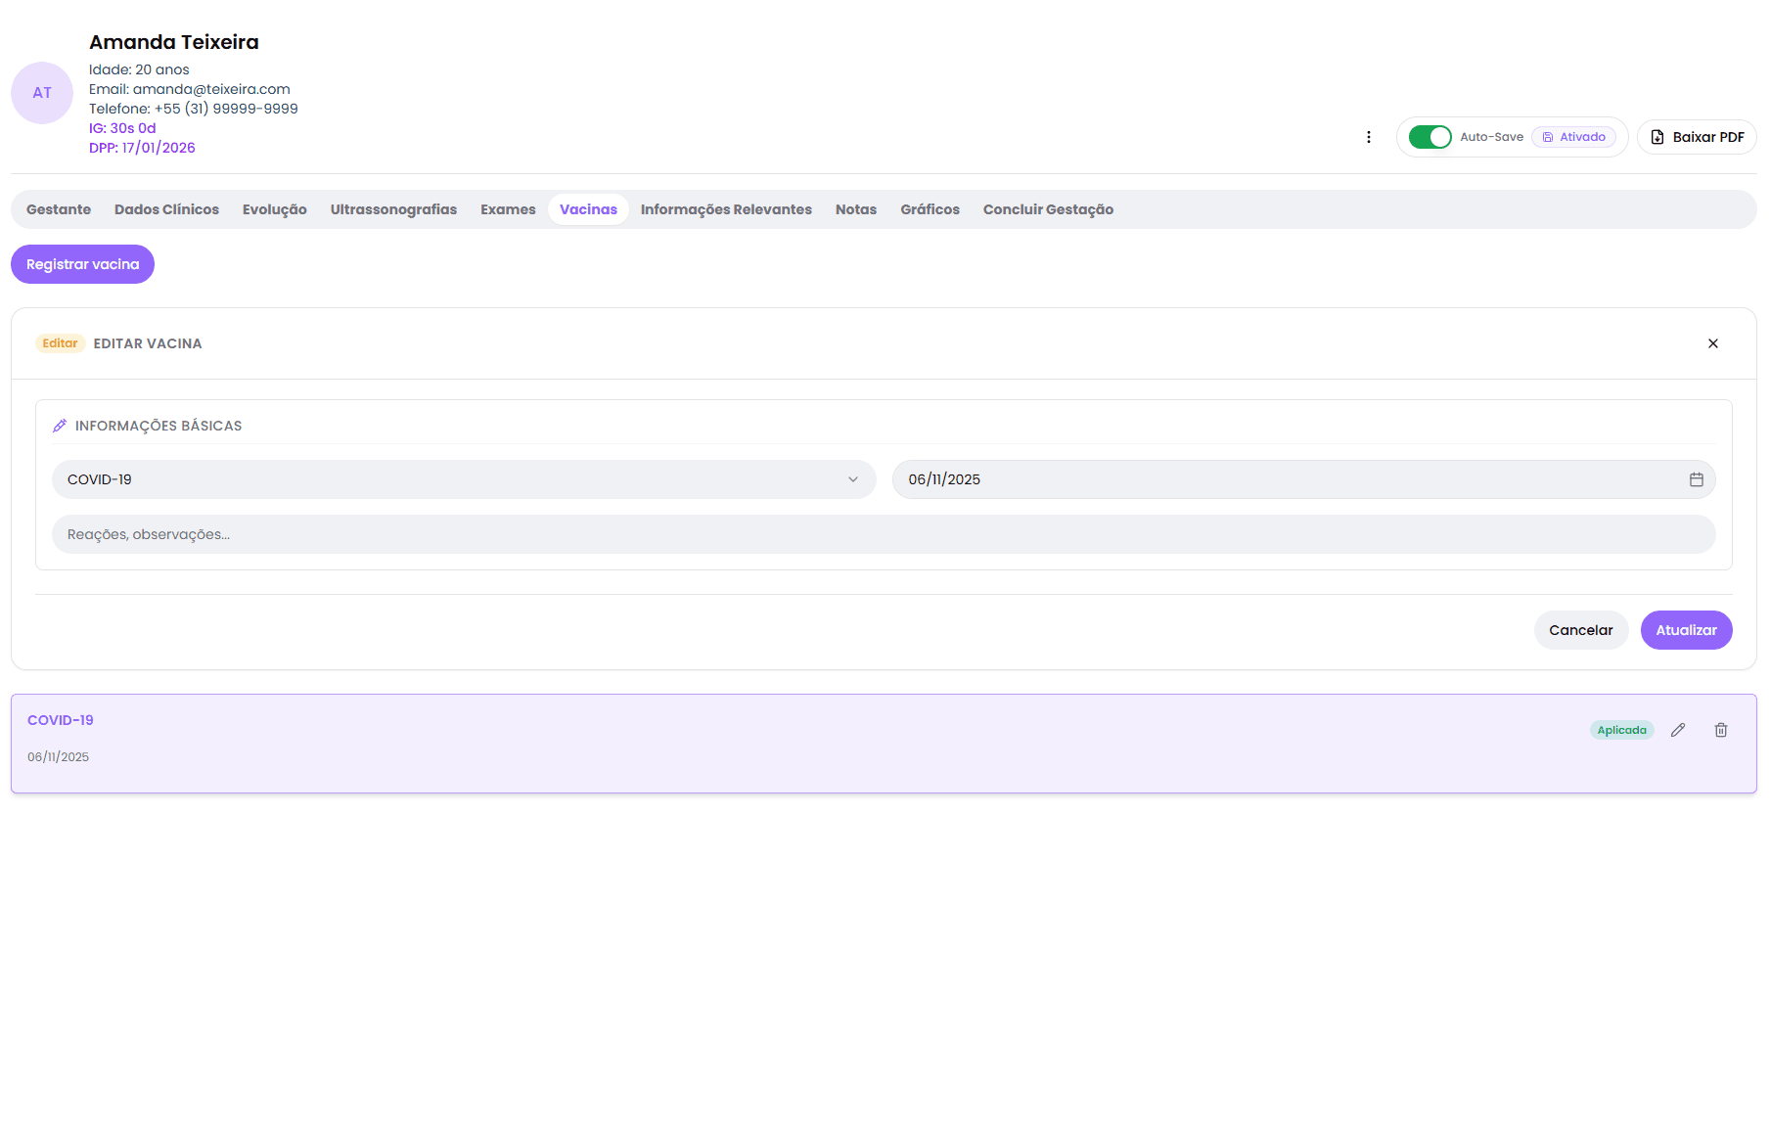Switch to the Exames tab
Viewport: 1770px width, 1132px height.
[508, 209]
